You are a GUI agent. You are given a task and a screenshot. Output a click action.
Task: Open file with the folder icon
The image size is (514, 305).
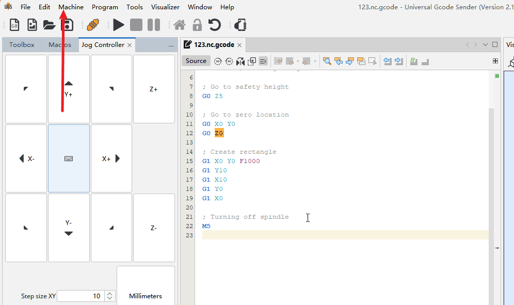tap(49, 25)
